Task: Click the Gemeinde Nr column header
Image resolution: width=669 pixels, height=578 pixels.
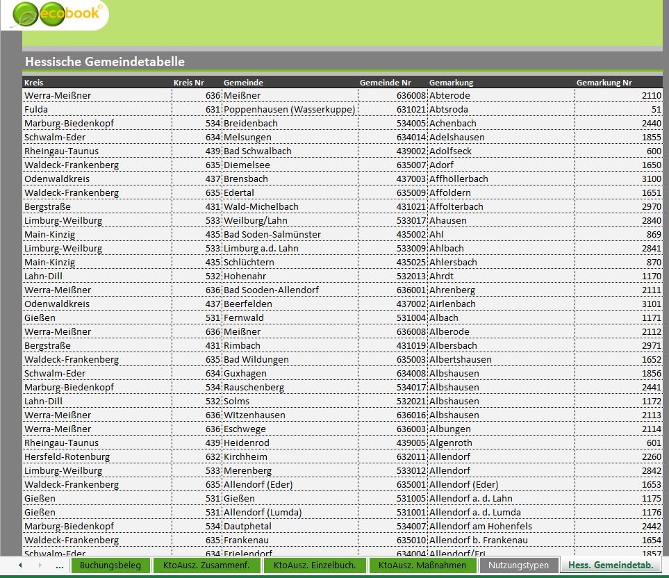Action: pyautogui.click(x=385, y=83)
